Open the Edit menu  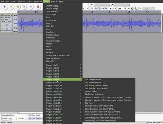[8, 1]
